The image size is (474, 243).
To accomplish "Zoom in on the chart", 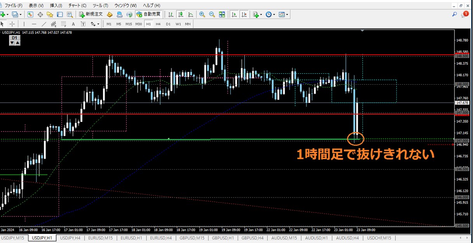I will coord(202,14).
